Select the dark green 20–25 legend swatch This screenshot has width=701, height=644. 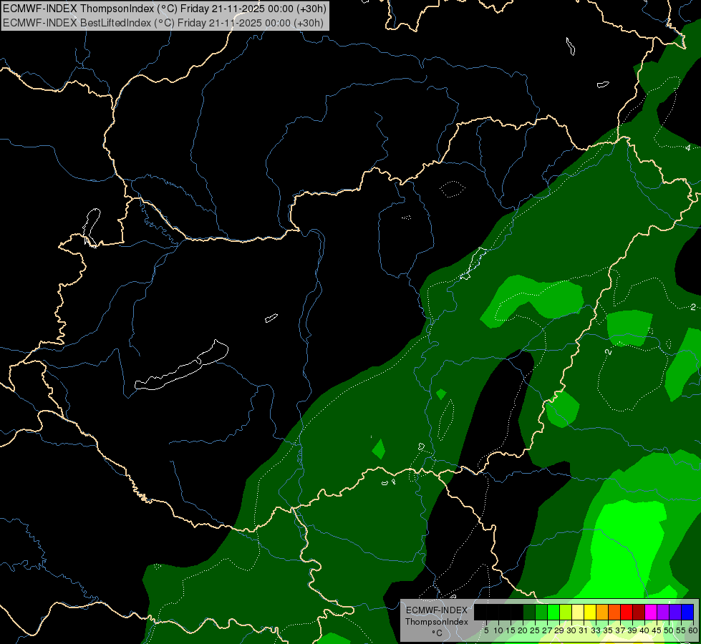[x=529, y=612]
